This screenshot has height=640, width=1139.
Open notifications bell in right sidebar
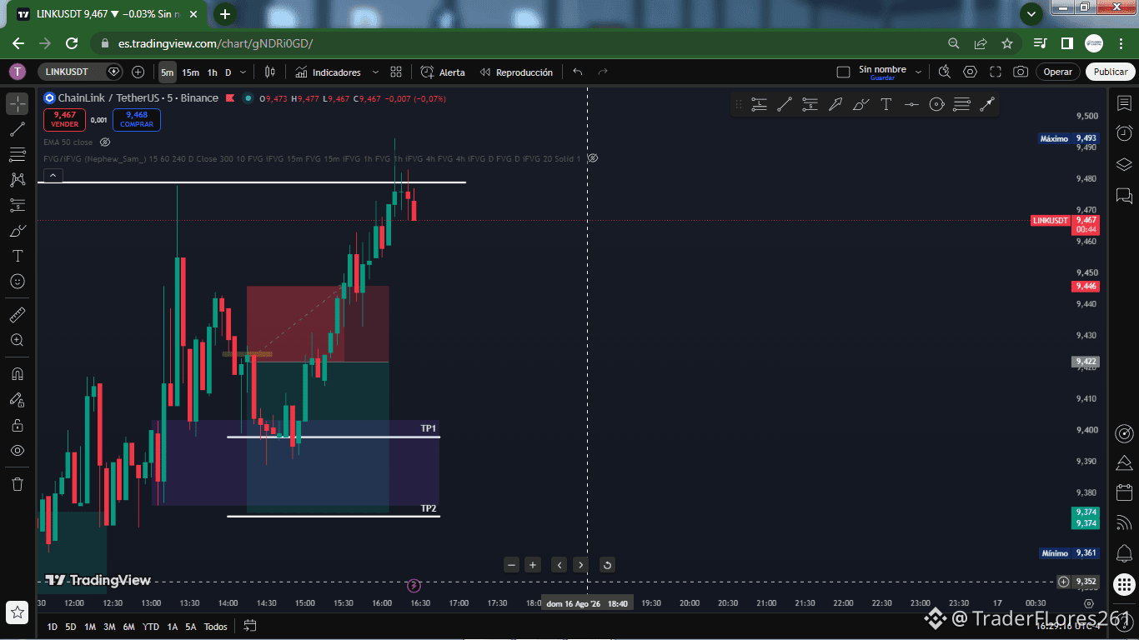[1124, 552]
